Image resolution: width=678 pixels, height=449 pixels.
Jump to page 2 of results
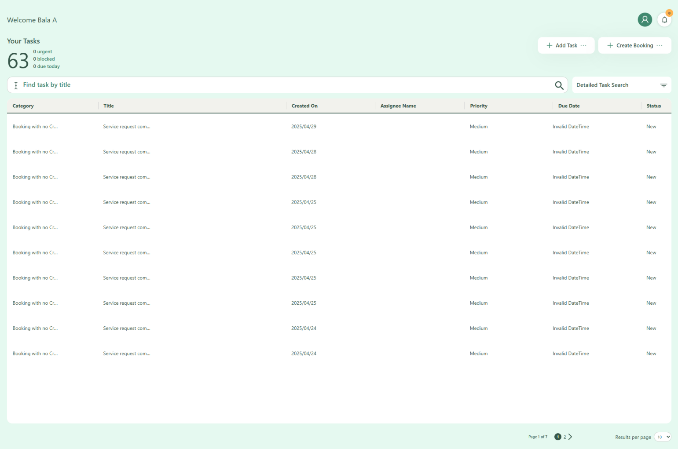[564, 437]
